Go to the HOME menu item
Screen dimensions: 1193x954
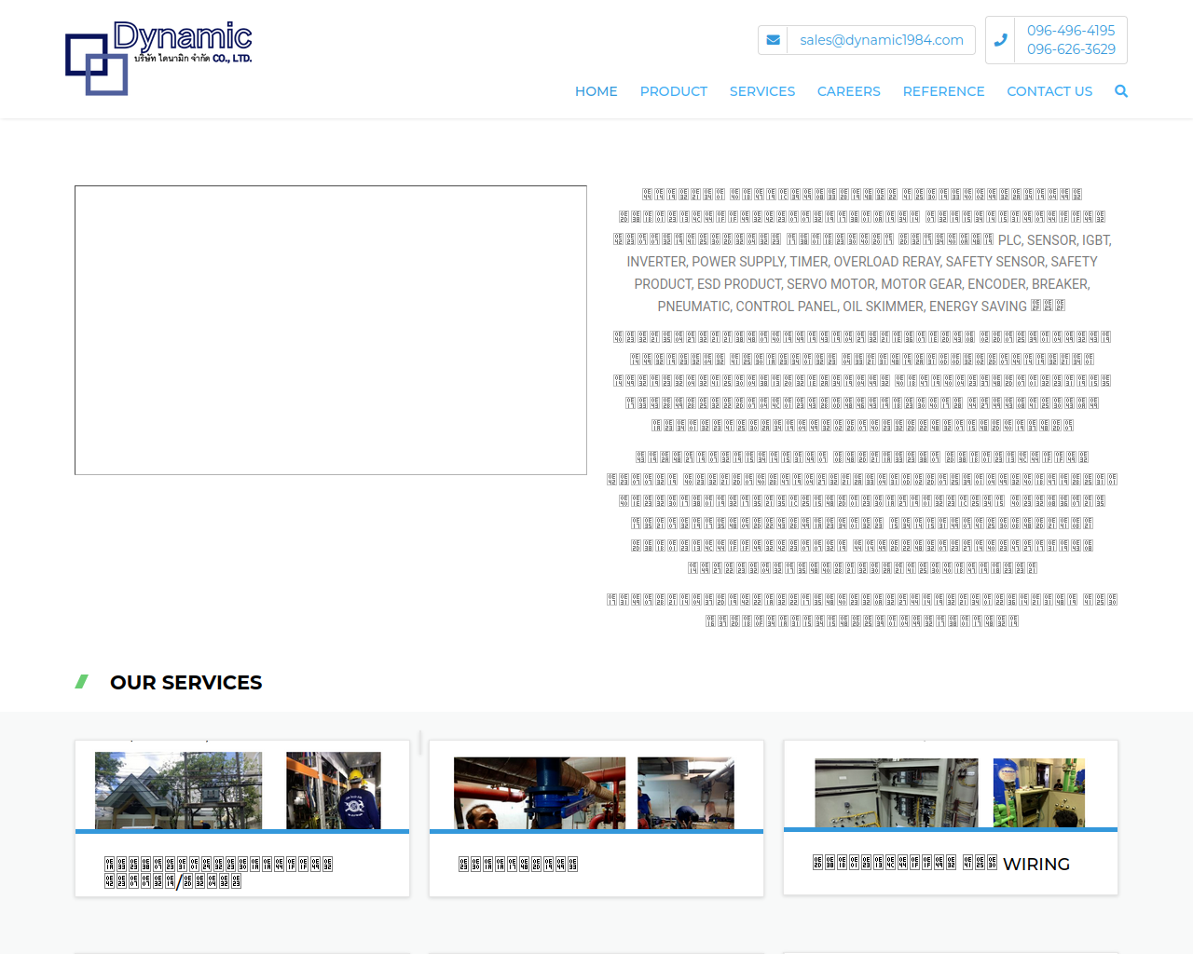pyautogui.click(x=596, y=91)
